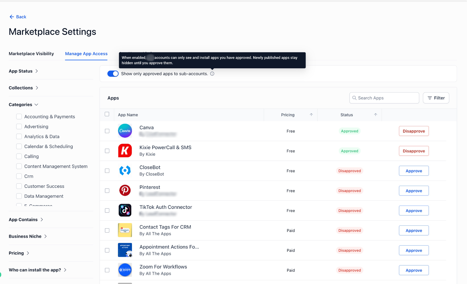Image resolution: width=467 pixels, height=284 pixels.
Task: Click the Contact Tags For CRM logo
Action: [125, 230]
